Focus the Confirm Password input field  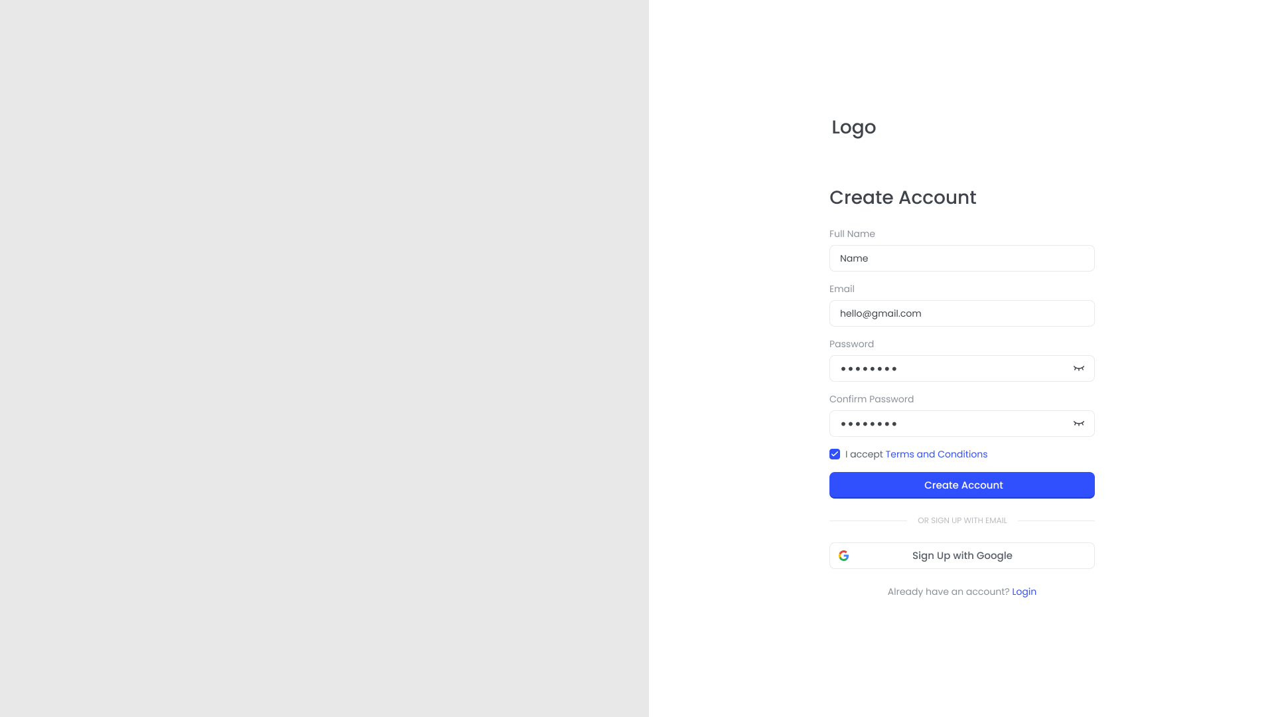click(x=962, y=424)
